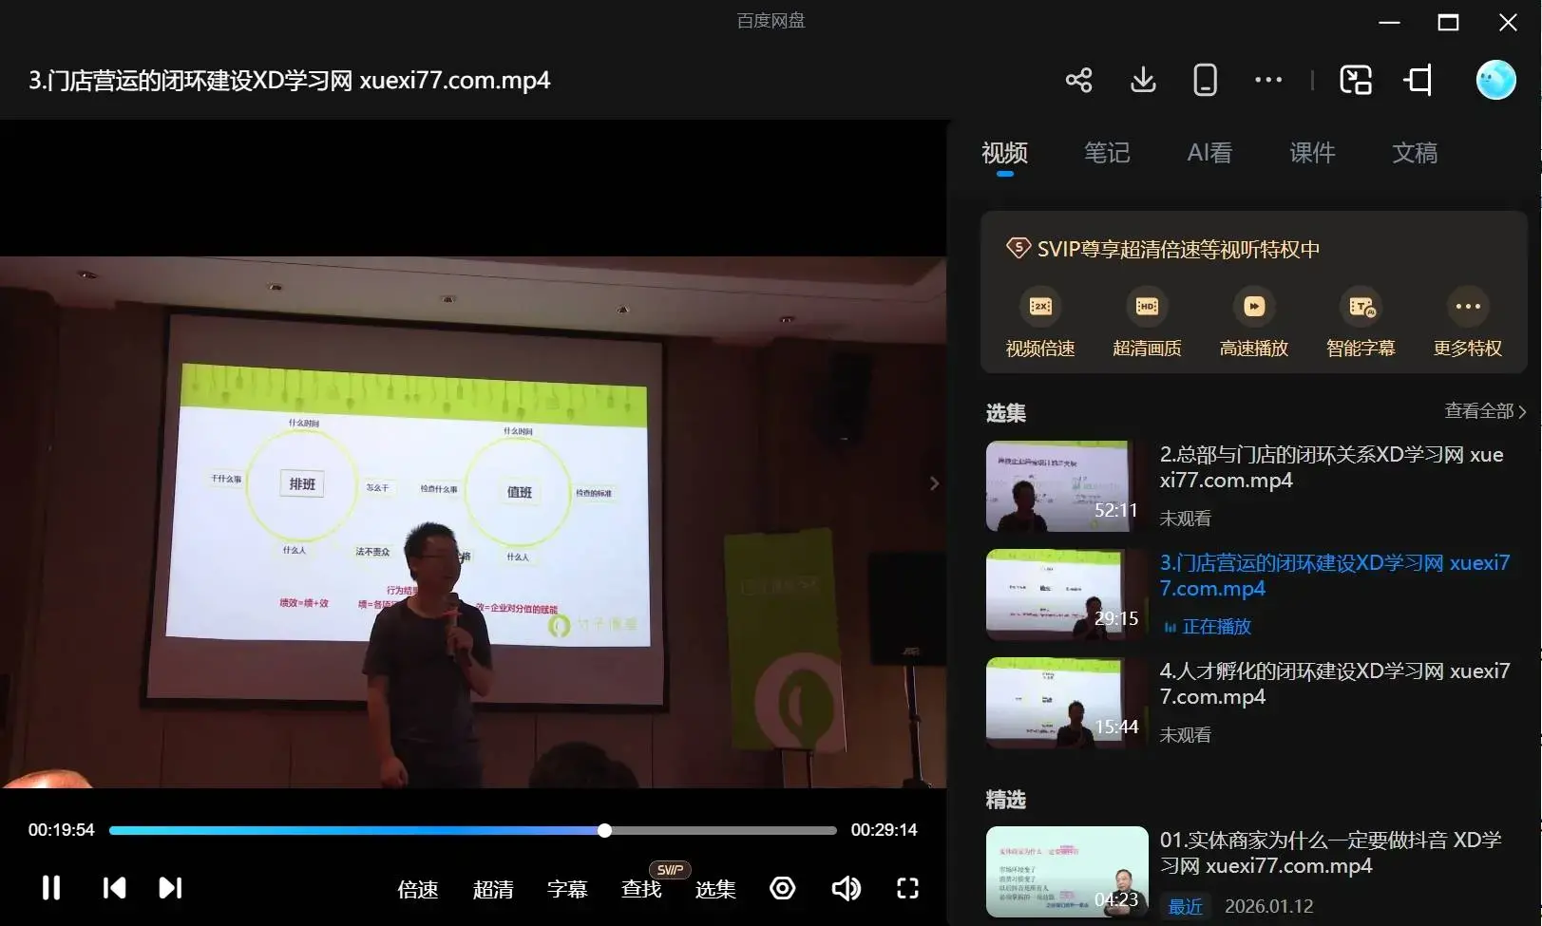Switch to the 笔记 tab

click(x=1107, y=153)
